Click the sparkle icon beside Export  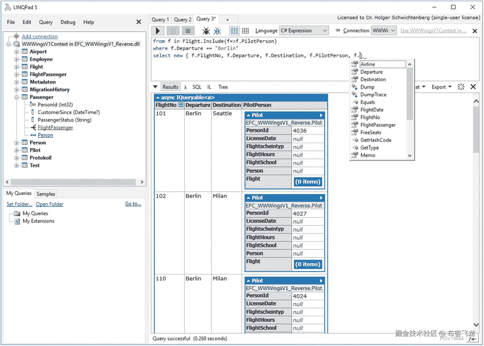[461, 87]
